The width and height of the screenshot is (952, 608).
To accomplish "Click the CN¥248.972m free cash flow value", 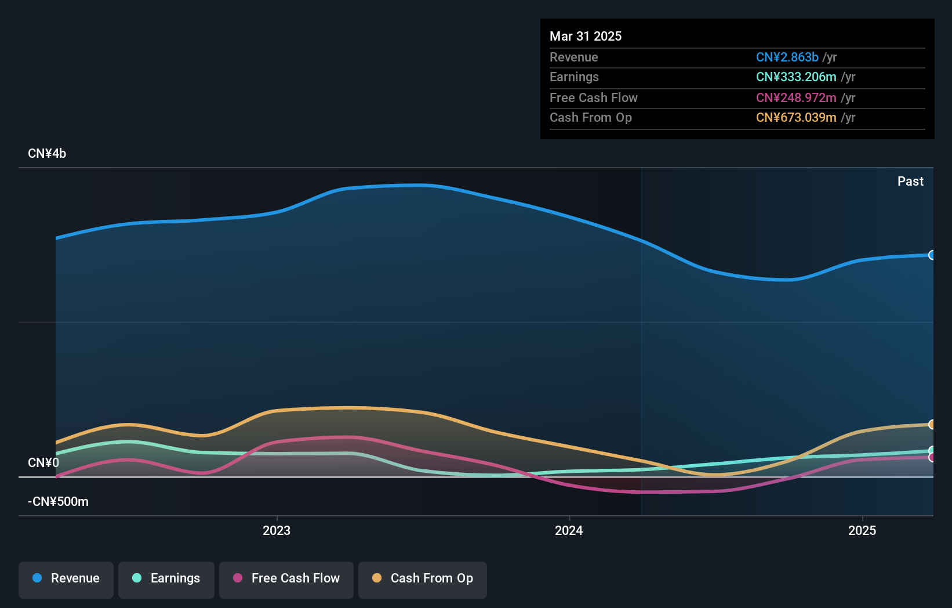I will click(796, 98).
